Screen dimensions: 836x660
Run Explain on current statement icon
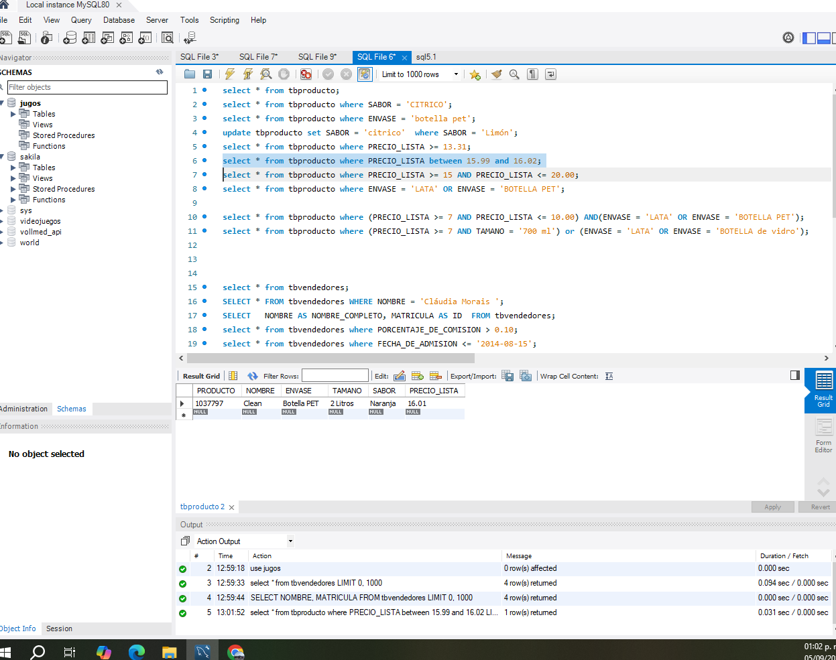266,74
